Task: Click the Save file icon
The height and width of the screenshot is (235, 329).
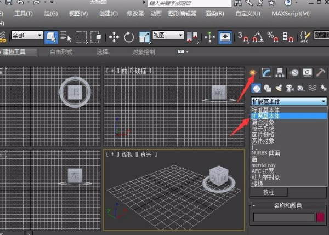Action: (8, 3)
